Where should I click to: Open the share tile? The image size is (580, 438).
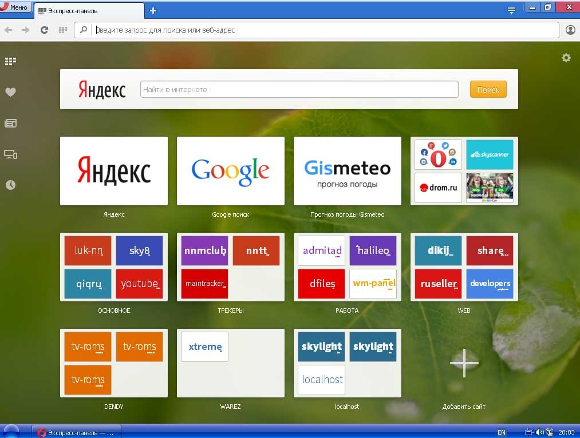coord(490,250)
